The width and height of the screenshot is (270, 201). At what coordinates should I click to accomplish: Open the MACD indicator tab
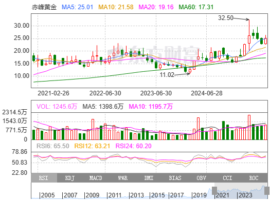pyautogui.click(x=96, y=178)
